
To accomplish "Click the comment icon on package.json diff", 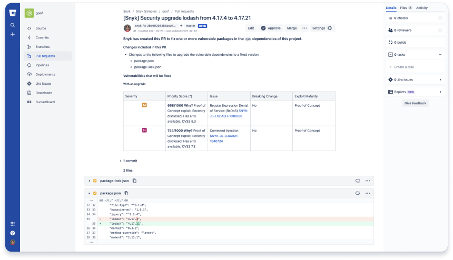I will 357,193.
